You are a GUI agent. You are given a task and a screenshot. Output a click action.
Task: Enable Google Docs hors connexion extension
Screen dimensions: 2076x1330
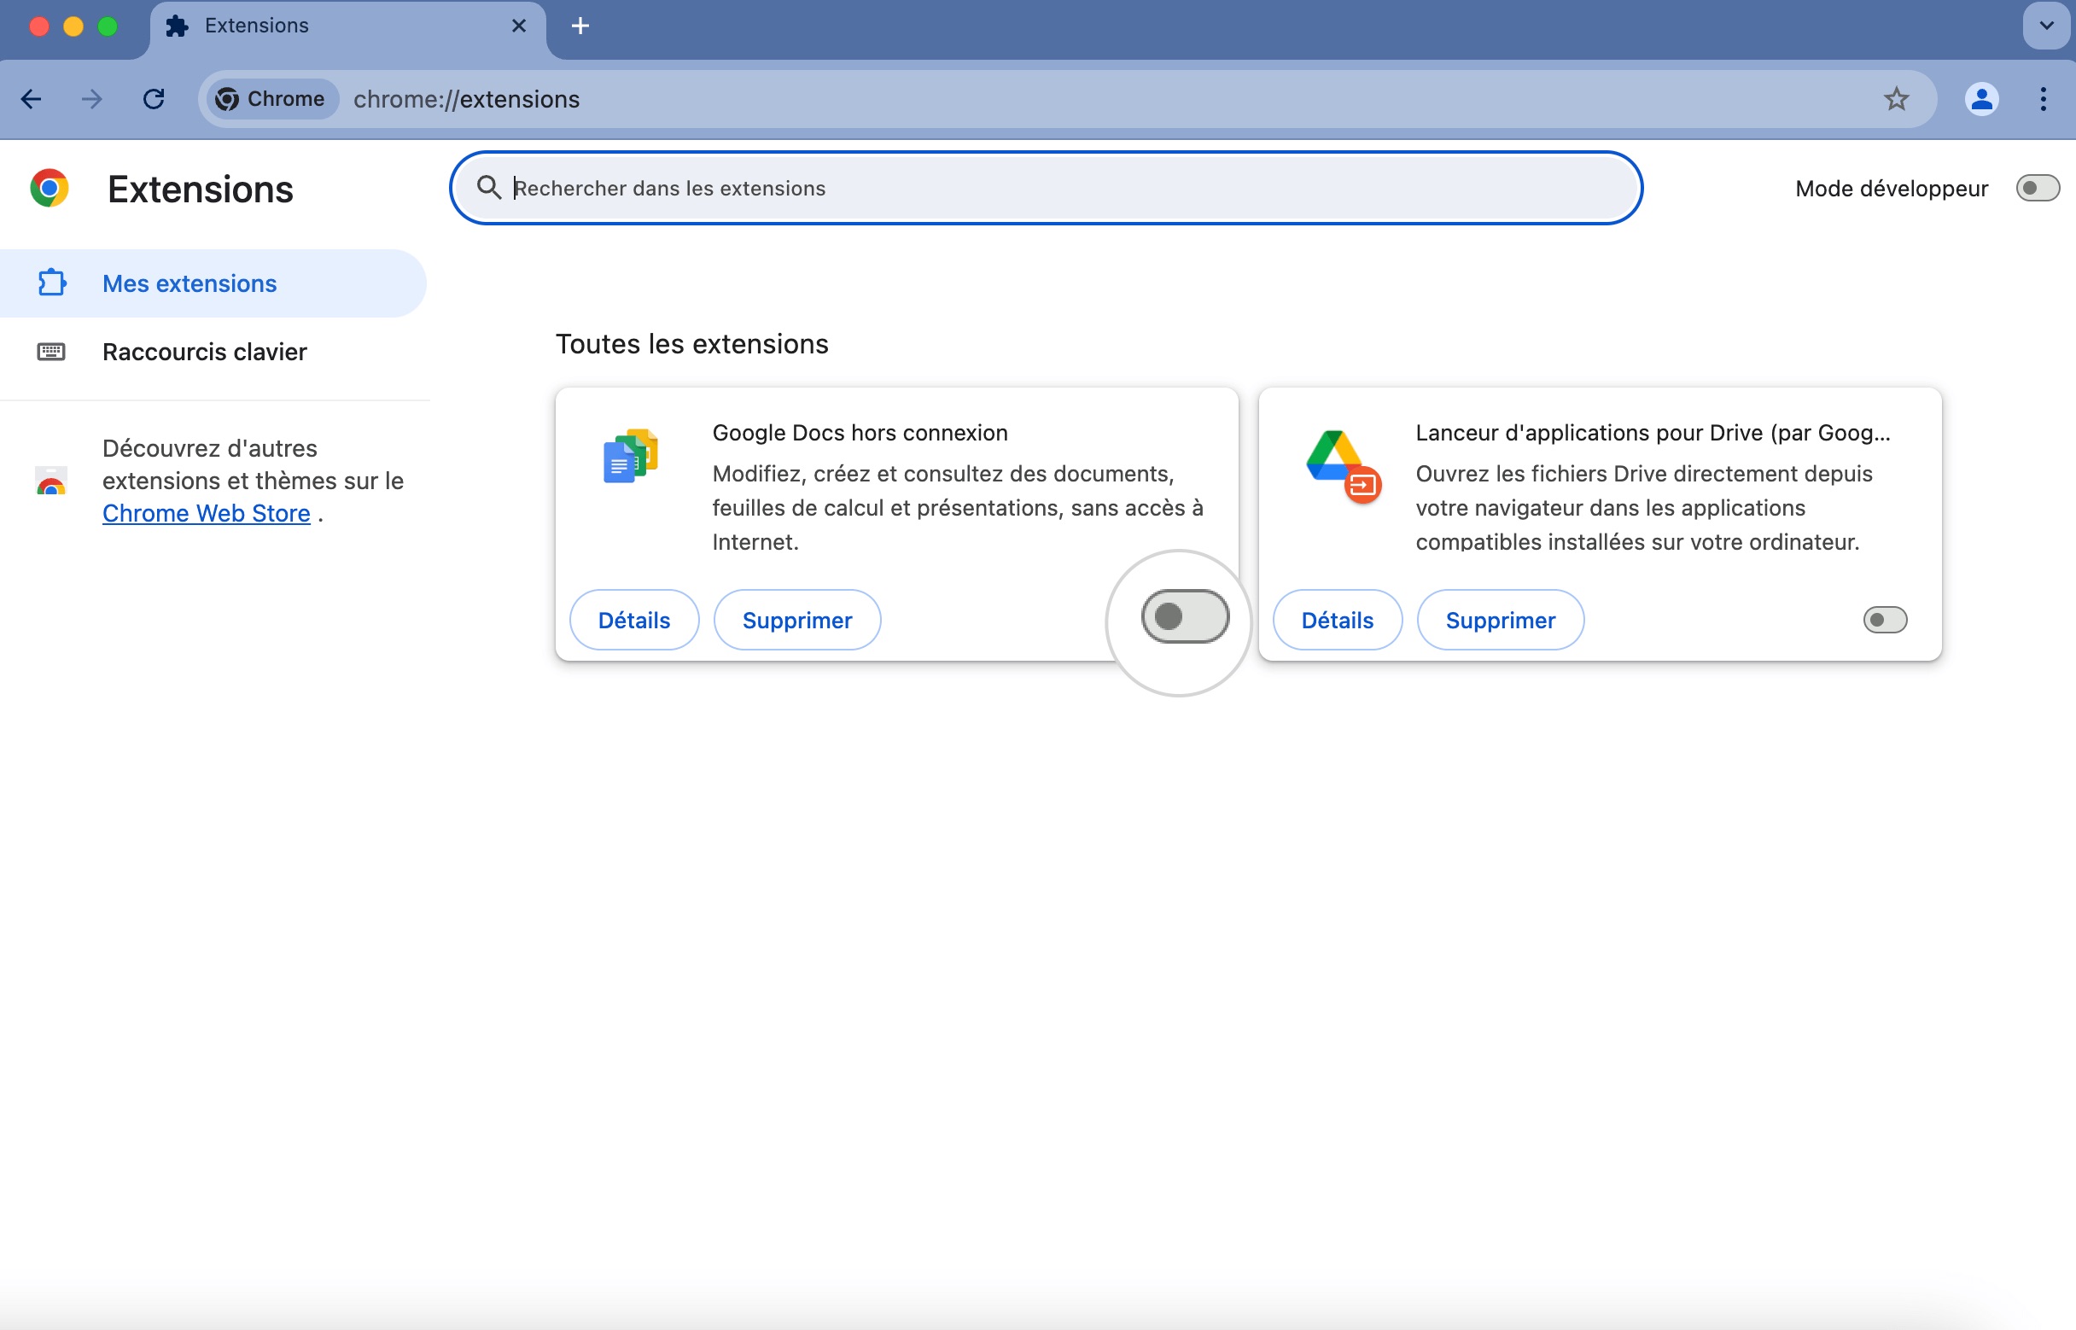(x=1185, y=616)
